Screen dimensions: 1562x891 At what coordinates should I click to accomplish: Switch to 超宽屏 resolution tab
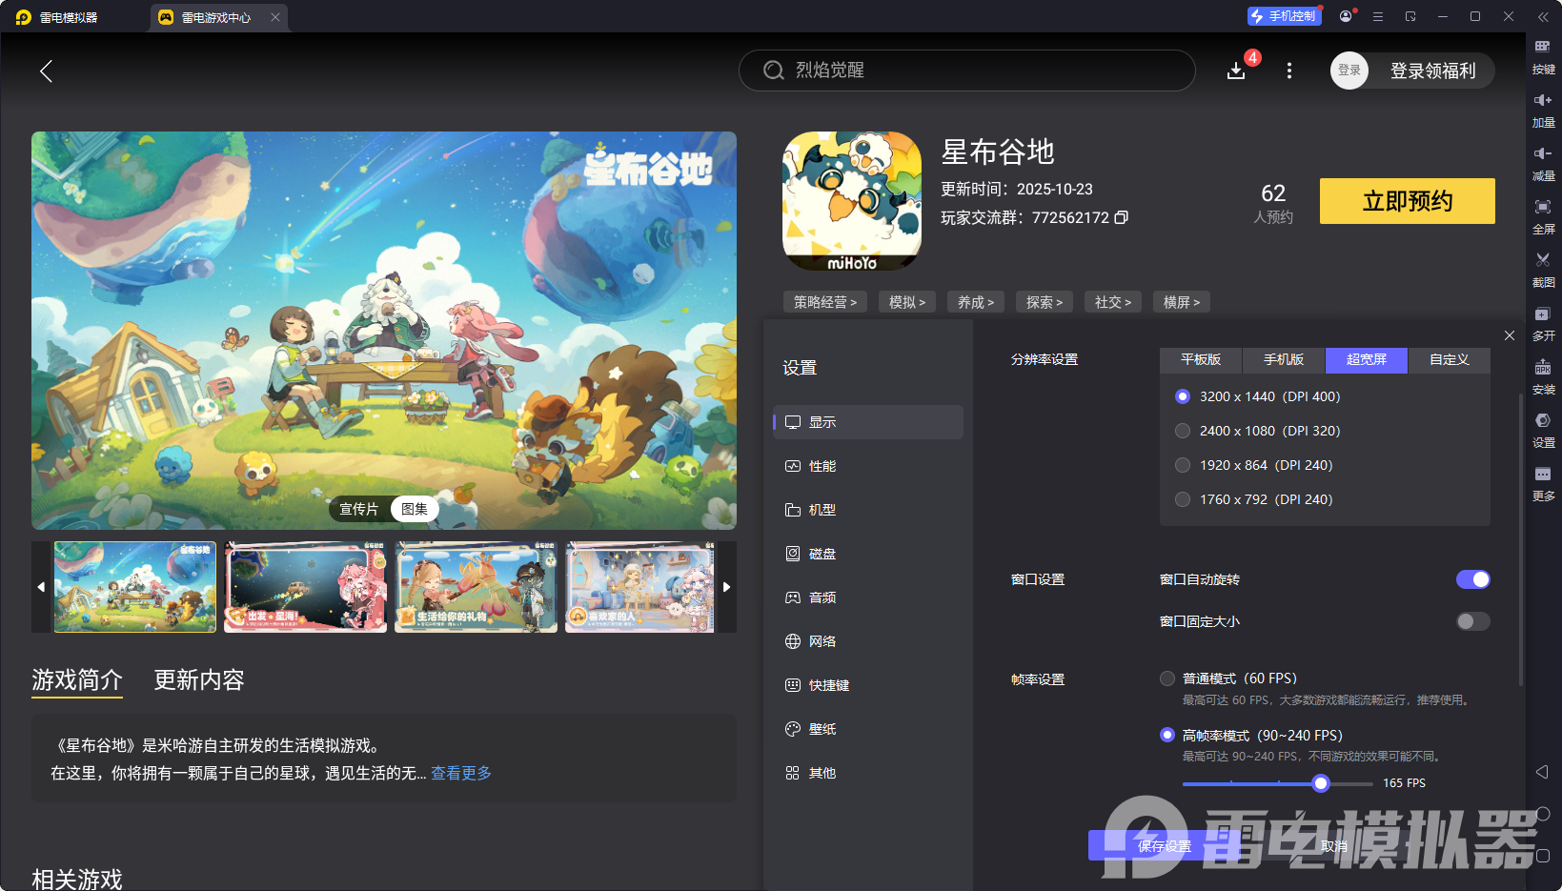coord(1367,359)
